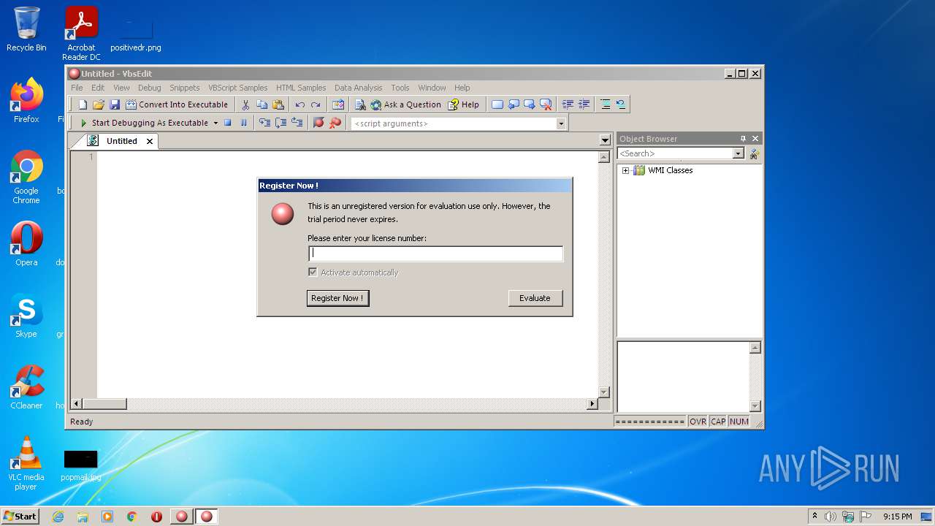The height and width of the screenshot is (526, 935).
Task: Open the Recycle Bin desktop icon
Action: coord(26,29)
